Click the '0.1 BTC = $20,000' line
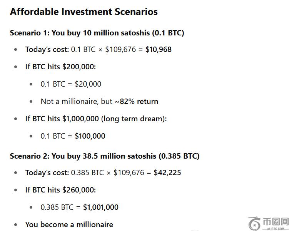The width and height of the screenshot is (289, 231). [71, 84]
